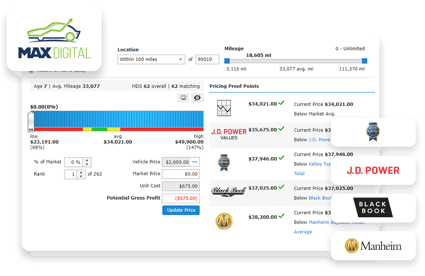Viewport: 425px width, 276px height.
Task: Click the green segment of the market bar
Action: coord(99,129)
